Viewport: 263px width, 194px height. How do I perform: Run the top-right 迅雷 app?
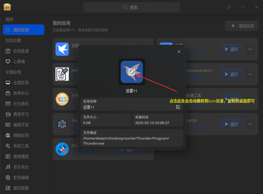click(232, 49)
